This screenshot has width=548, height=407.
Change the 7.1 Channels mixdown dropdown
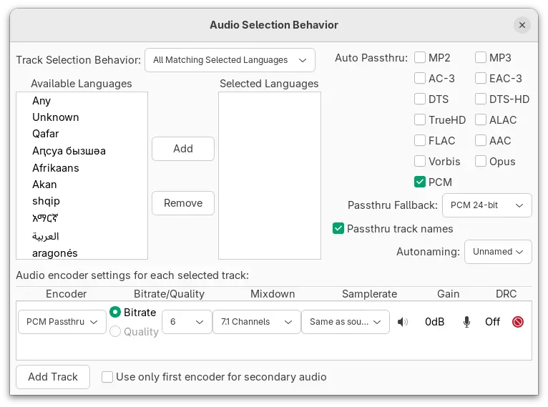click(x=256, y=322)
